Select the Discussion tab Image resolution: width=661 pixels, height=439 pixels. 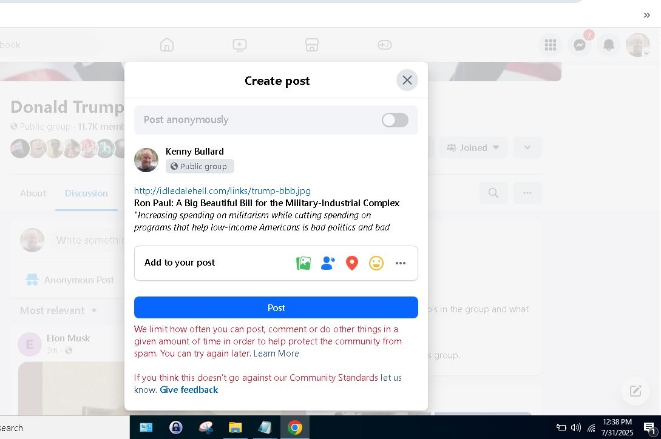[86, 193]
